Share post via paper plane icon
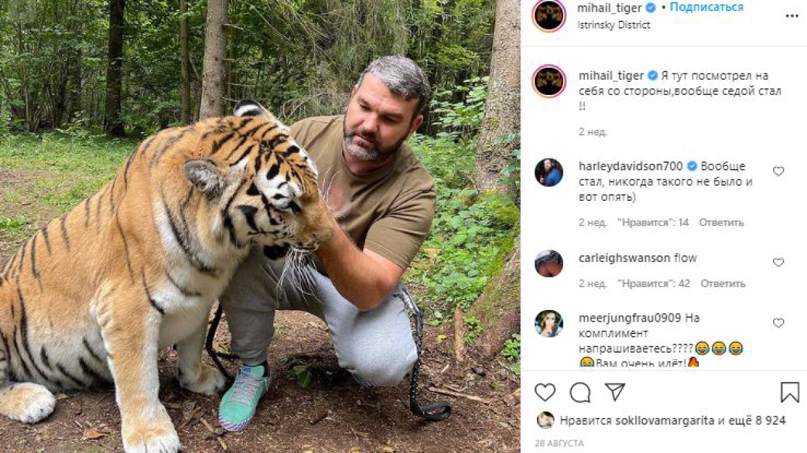The image size is (807, 453). [x=614, y=391]
